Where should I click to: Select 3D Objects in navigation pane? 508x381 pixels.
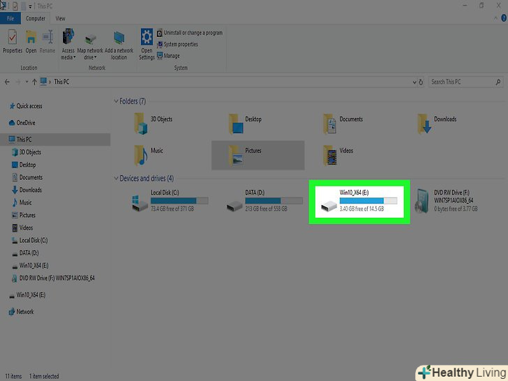[27, 152]
